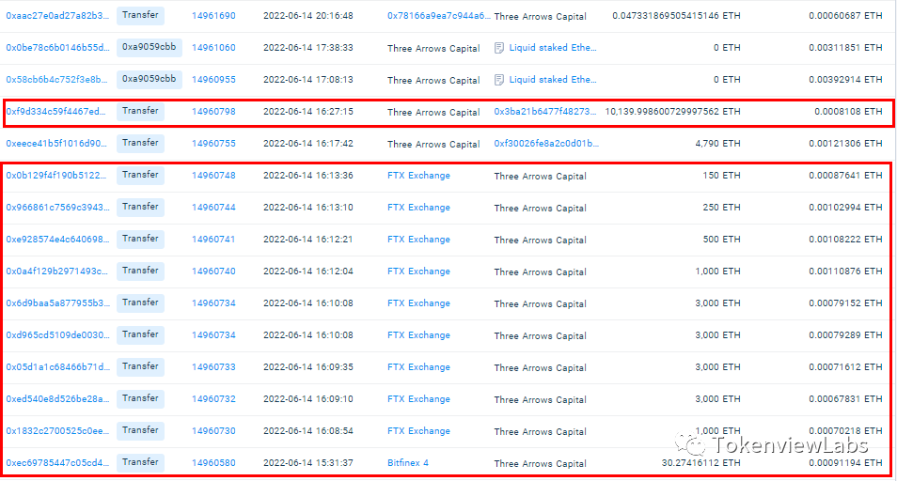Select Three Arrows Capital sender at 16:27:15
The width and height of the screenshot is (897, 481).
point(433,113)
